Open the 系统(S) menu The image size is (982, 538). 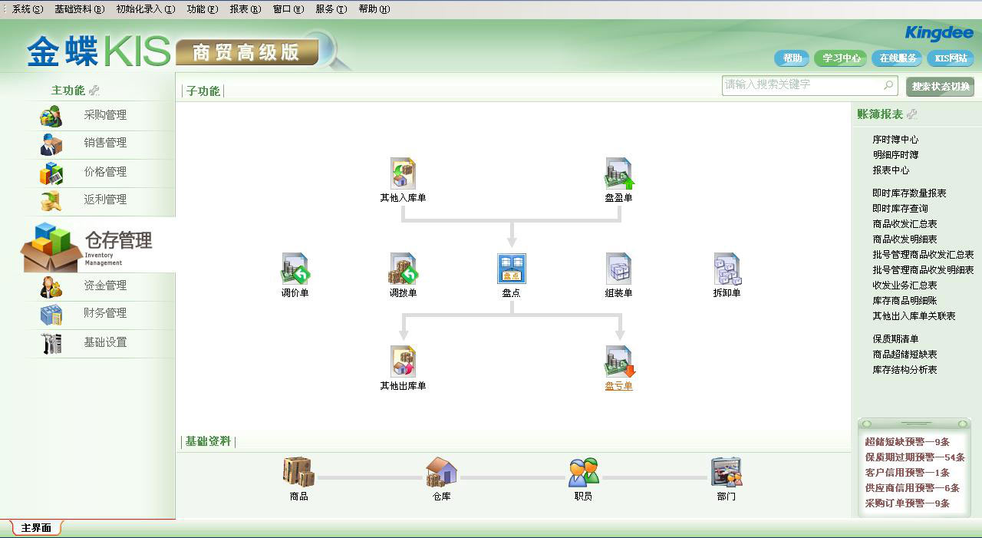[x=28, y=9]
